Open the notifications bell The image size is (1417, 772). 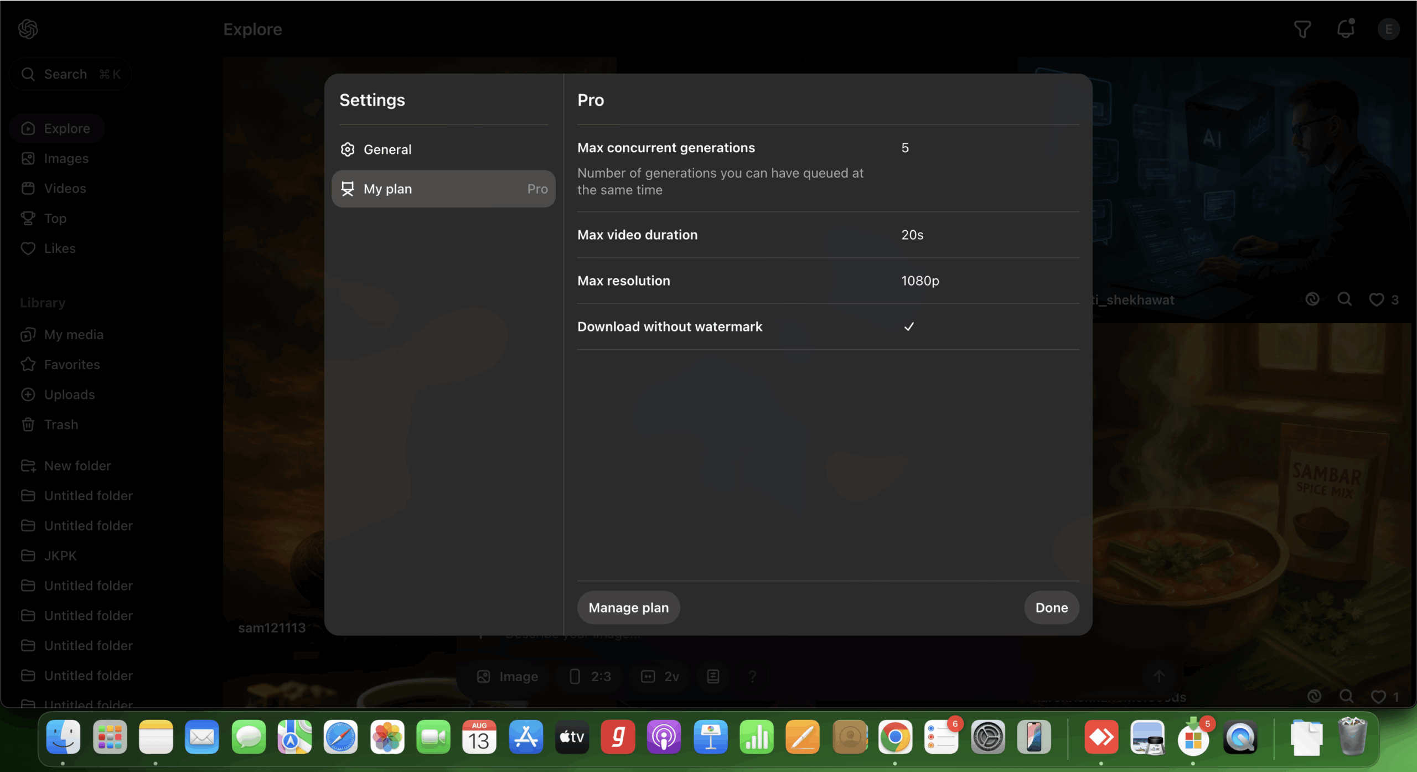point(1346,29)
